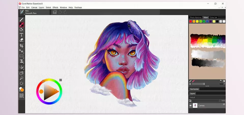Click the Redo arrow icon
This screenshot has width=244, height=115.
[x=65, y=12]
